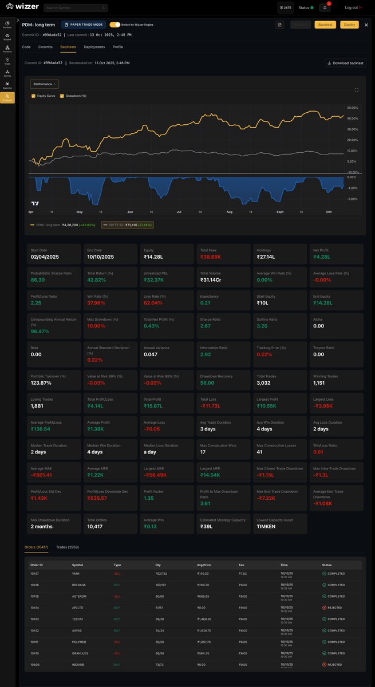Close the strategy panel with X
The image size is (375, 687).
[365, 25]
